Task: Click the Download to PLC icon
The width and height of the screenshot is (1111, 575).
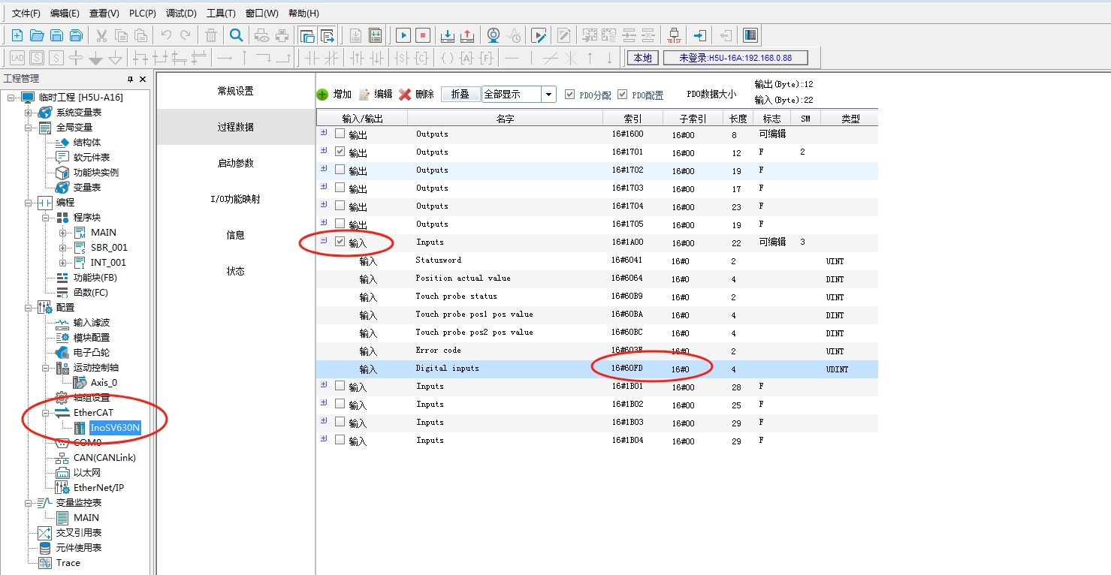Action: 447,35
